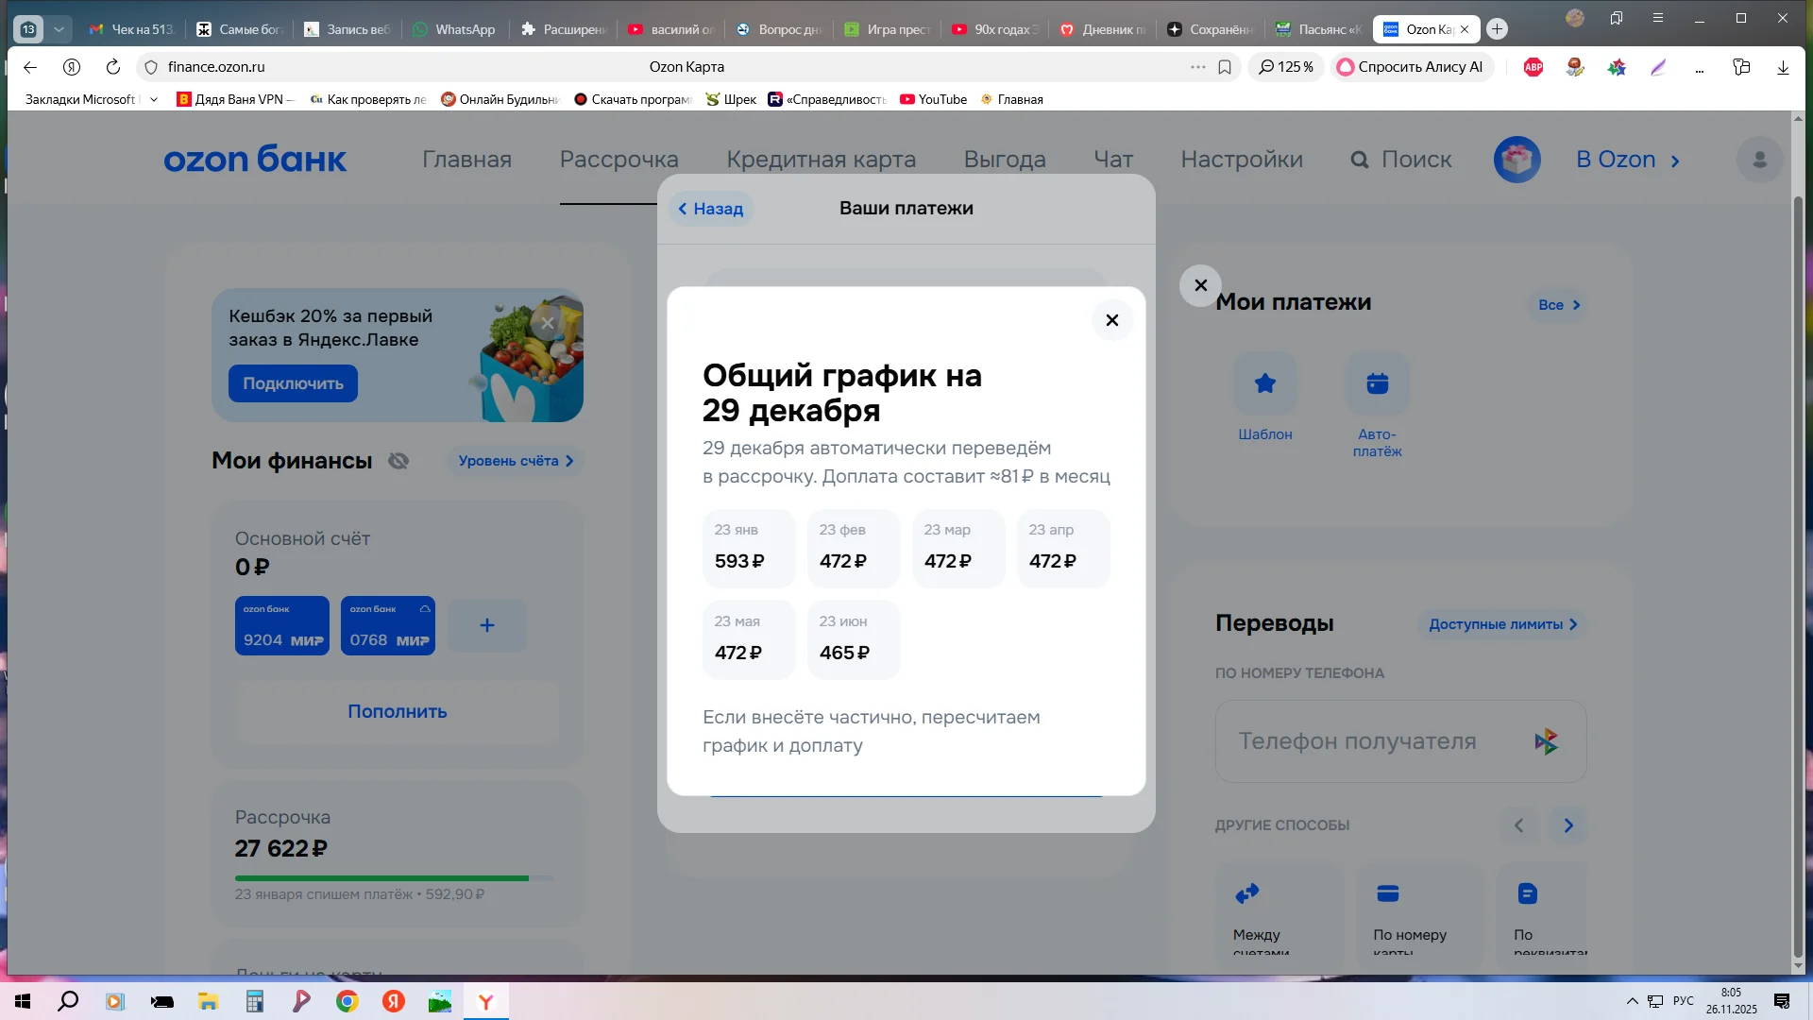Open the Автоплатёж calendar icon
The width and height of the screenshot is (1813, 1020).
click(x=1377, y=383)
